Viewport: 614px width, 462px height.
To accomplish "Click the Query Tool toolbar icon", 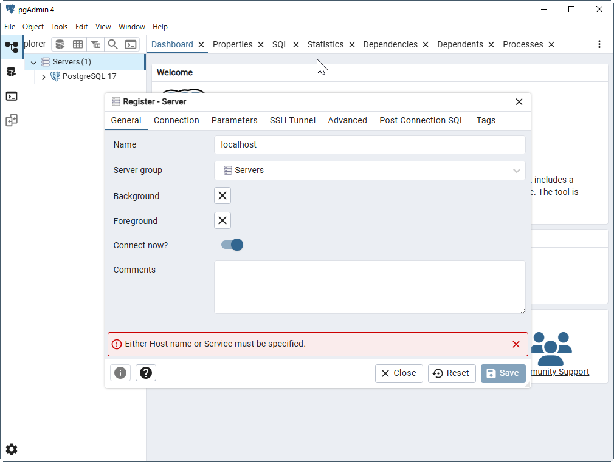I will (60, 44).
